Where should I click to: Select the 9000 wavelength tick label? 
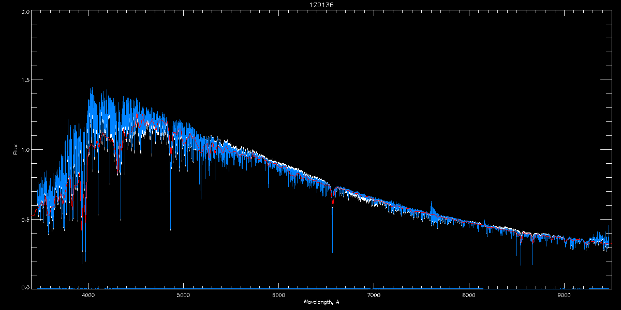point(564,296)
